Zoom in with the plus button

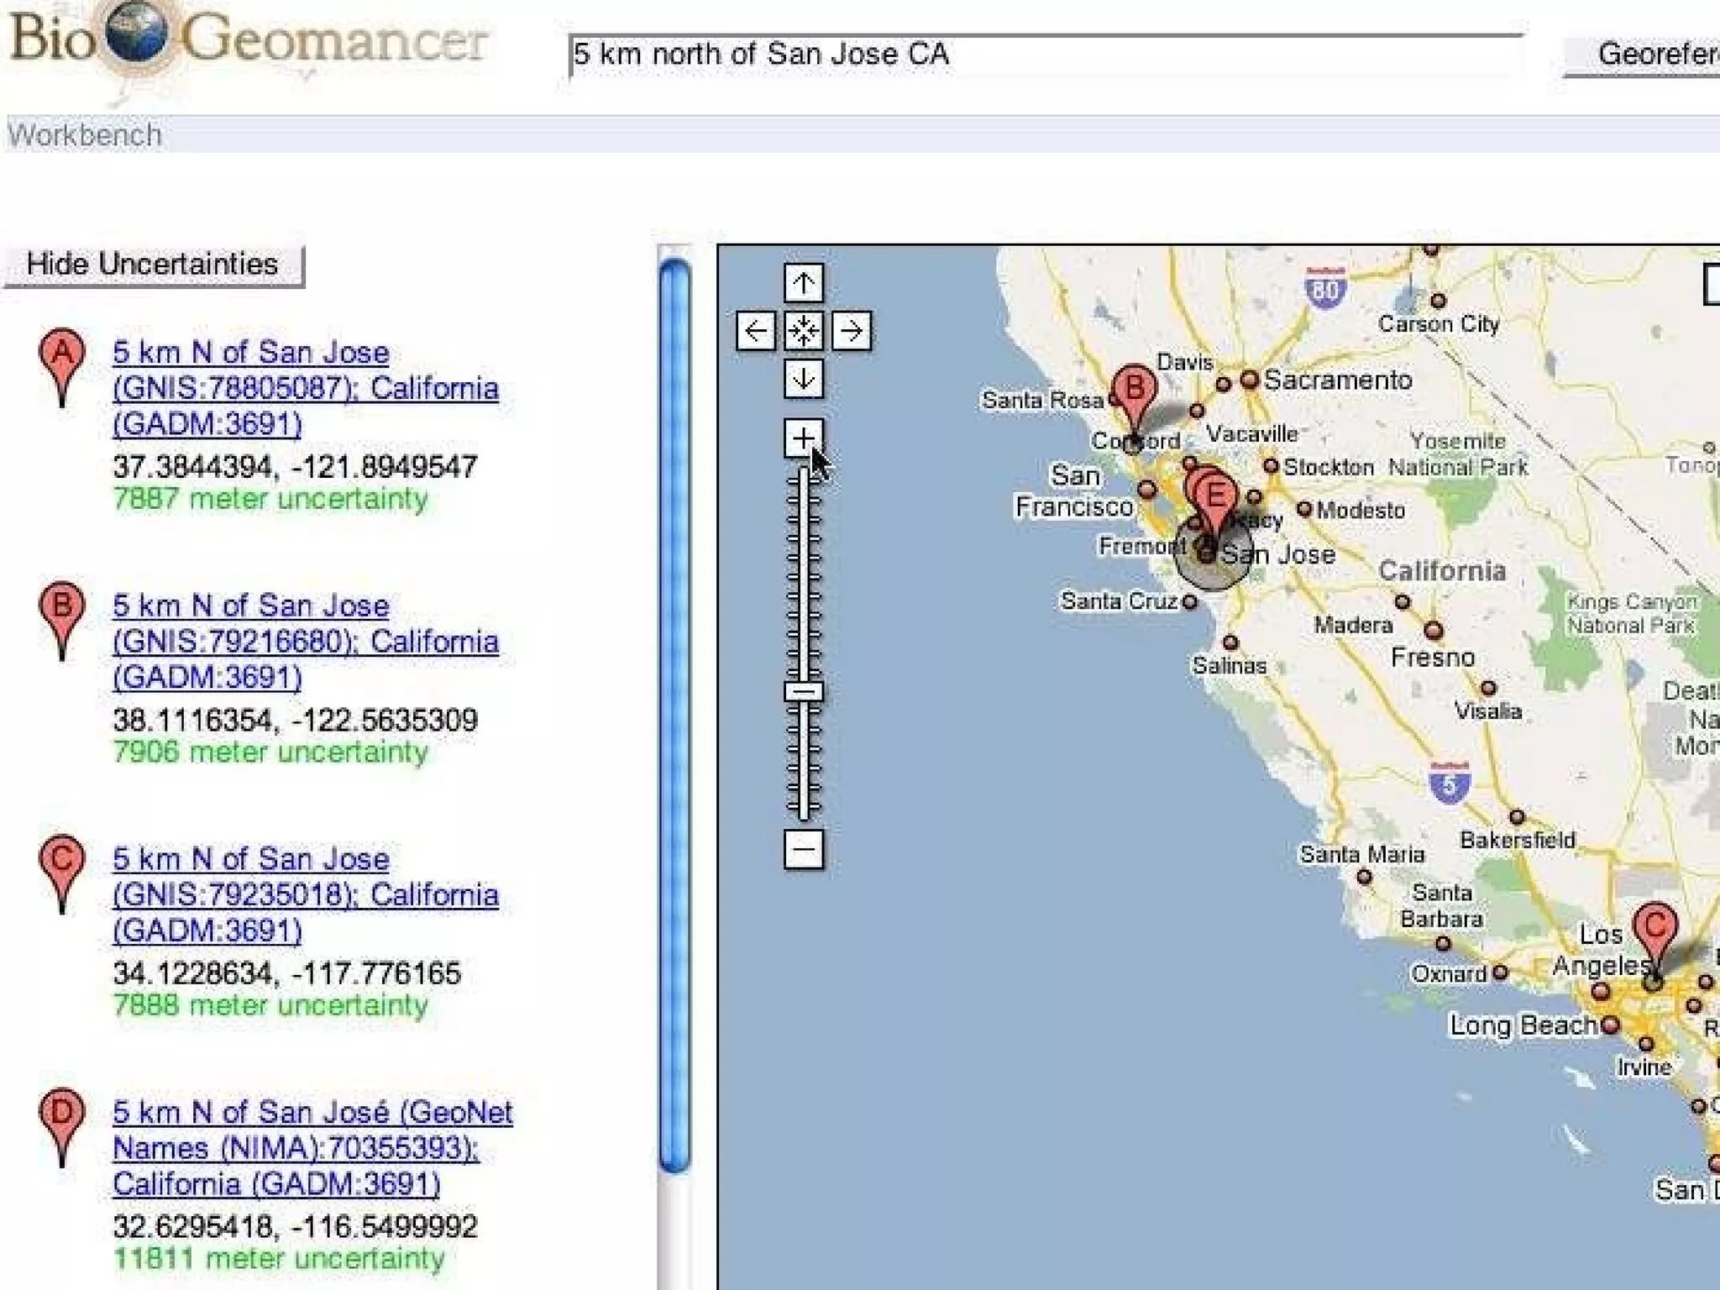(803, 438)
